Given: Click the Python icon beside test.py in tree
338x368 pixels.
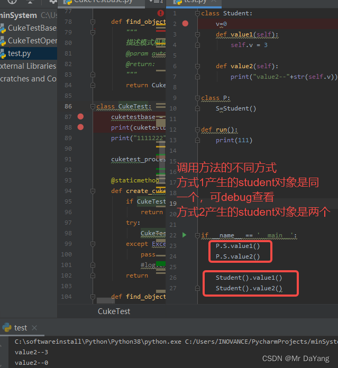Looking at the screenshot, I should (x=3, y=53).
